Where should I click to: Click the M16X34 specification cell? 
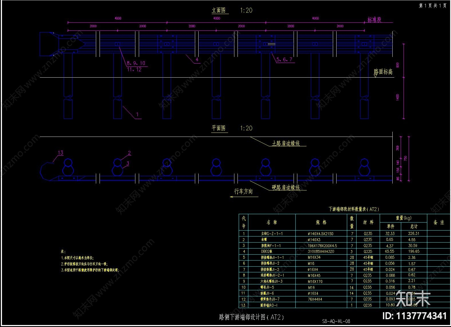(x=314, y=257)
